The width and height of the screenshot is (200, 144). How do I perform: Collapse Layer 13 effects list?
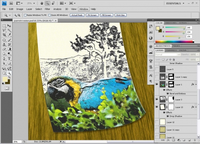coord(196,107)
